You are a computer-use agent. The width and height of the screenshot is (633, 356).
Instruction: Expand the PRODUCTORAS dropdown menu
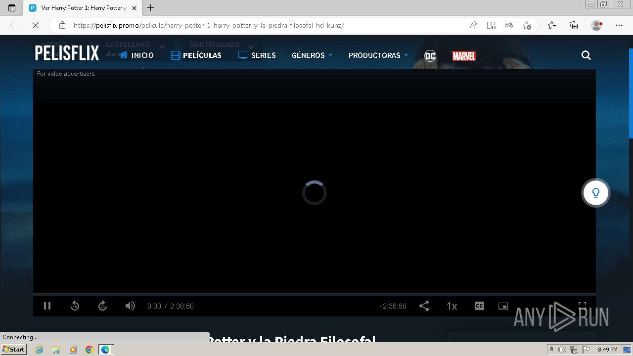tap(378, 55)
